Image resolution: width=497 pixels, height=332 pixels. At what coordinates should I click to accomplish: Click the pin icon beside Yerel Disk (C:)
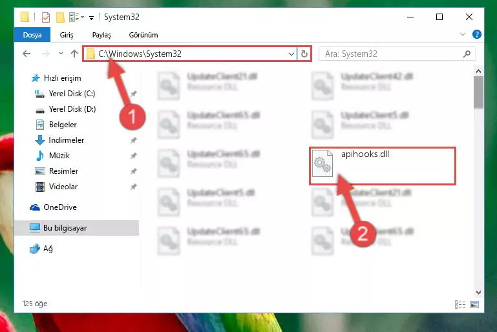click(x=133, y=94)
